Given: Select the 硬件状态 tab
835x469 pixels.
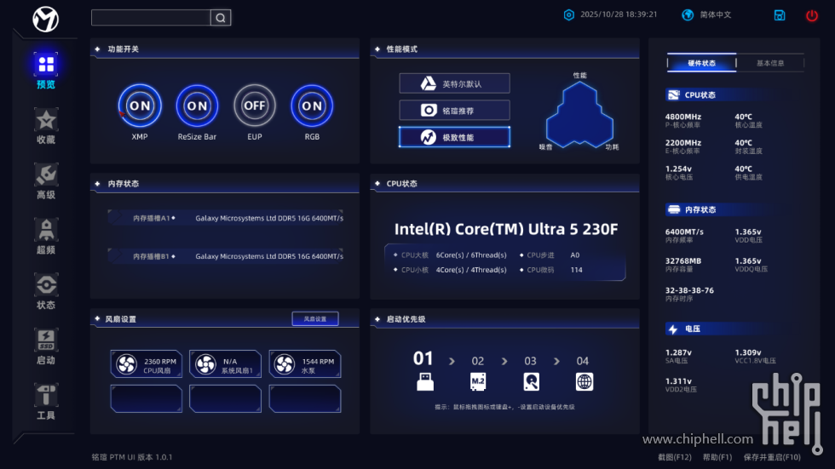Looking at the screenshot, I should coord(702,63).
